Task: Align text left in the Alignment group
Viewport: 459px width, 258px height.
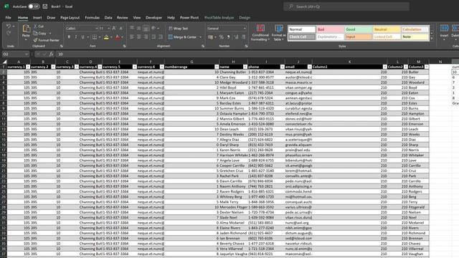Action: [132, 37]
